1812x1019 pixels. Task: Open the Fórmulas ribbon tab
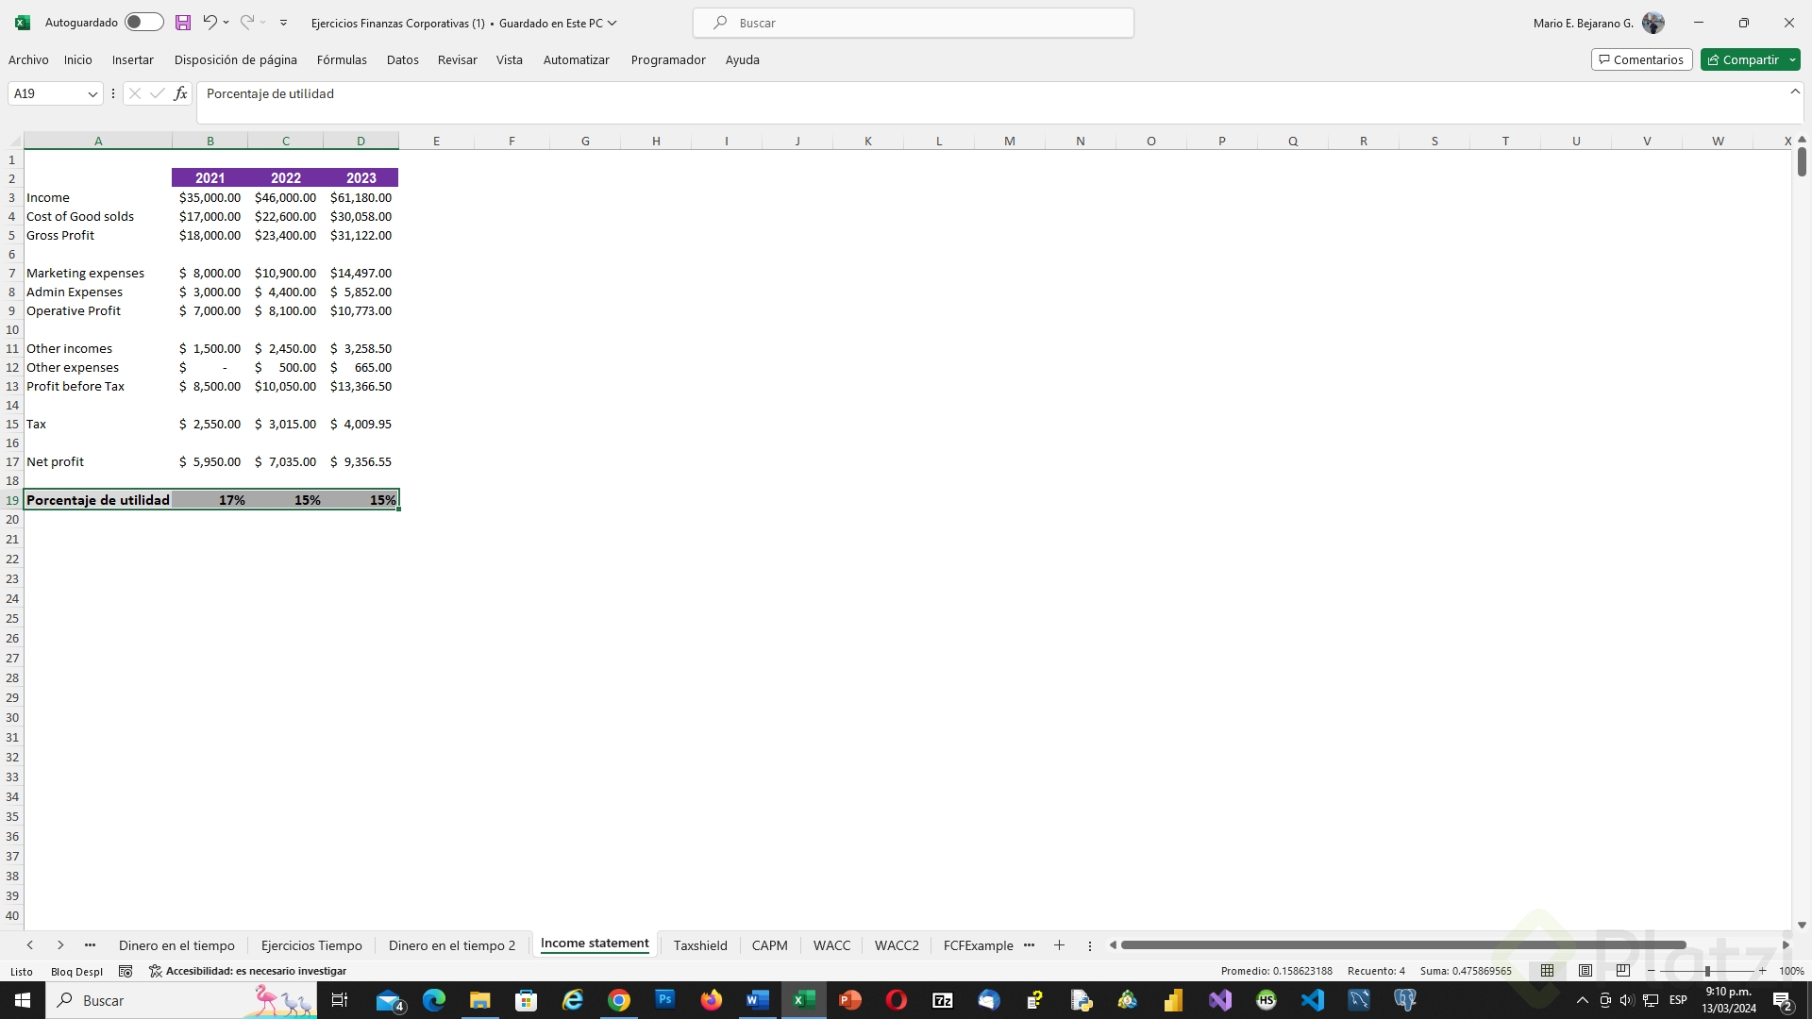tap(342, 60)
